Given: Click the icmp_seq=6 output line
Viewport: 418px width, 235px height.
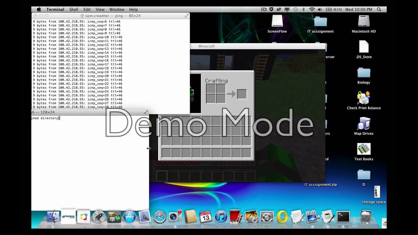Looking at the screenshot, I should click(76, 22).
